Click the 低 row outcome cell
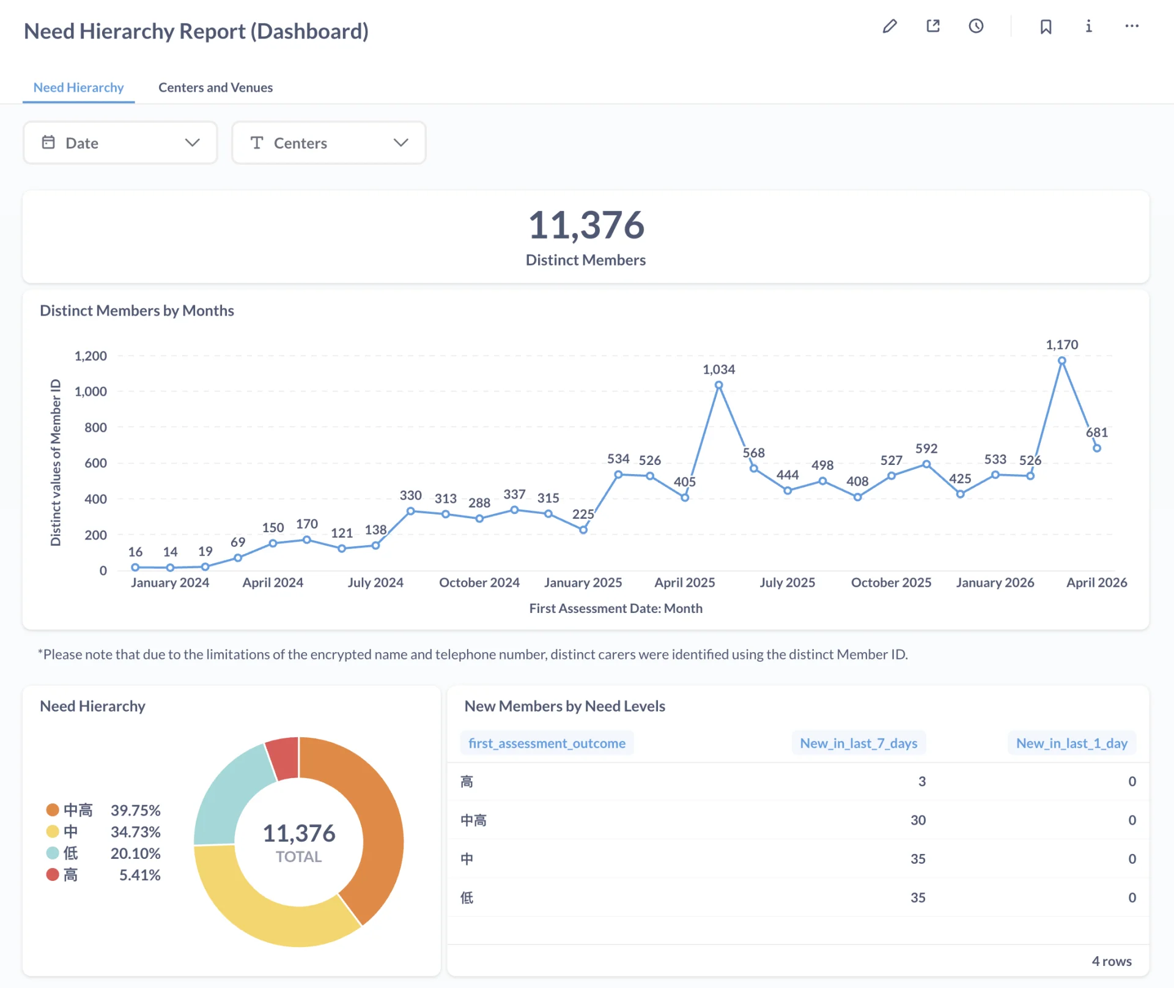The image size is (1174, 988). tap(467, 897)
